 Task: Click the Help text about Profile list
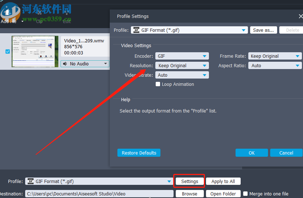coord(168,111)
